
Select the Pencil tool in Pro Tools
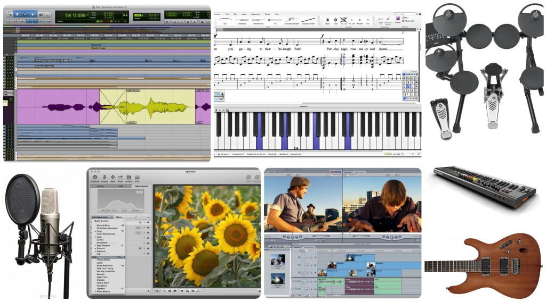pyautogui.click(x=47, y=14)
